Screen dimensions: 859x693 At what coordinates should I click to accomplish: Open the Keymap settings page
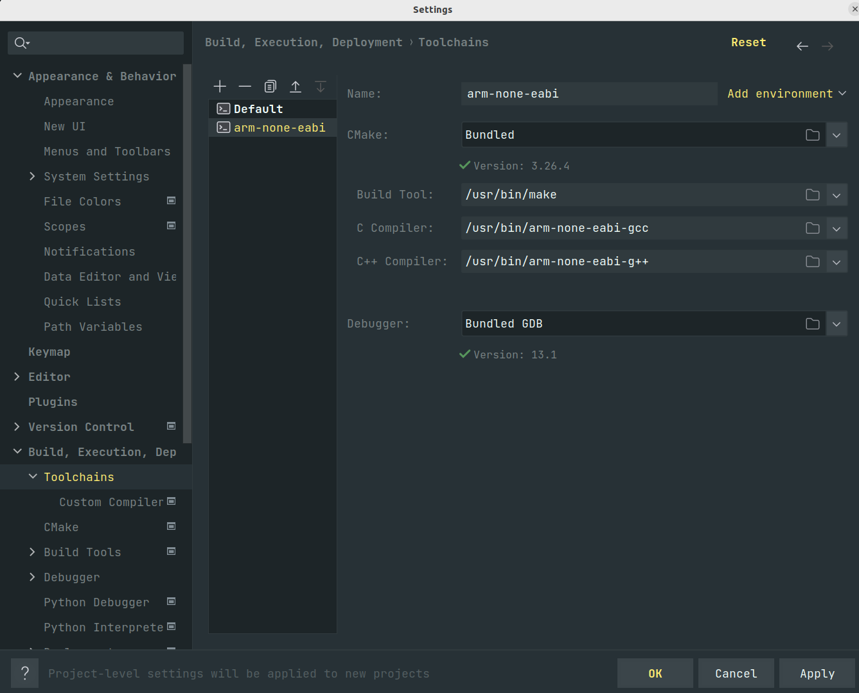49,352
